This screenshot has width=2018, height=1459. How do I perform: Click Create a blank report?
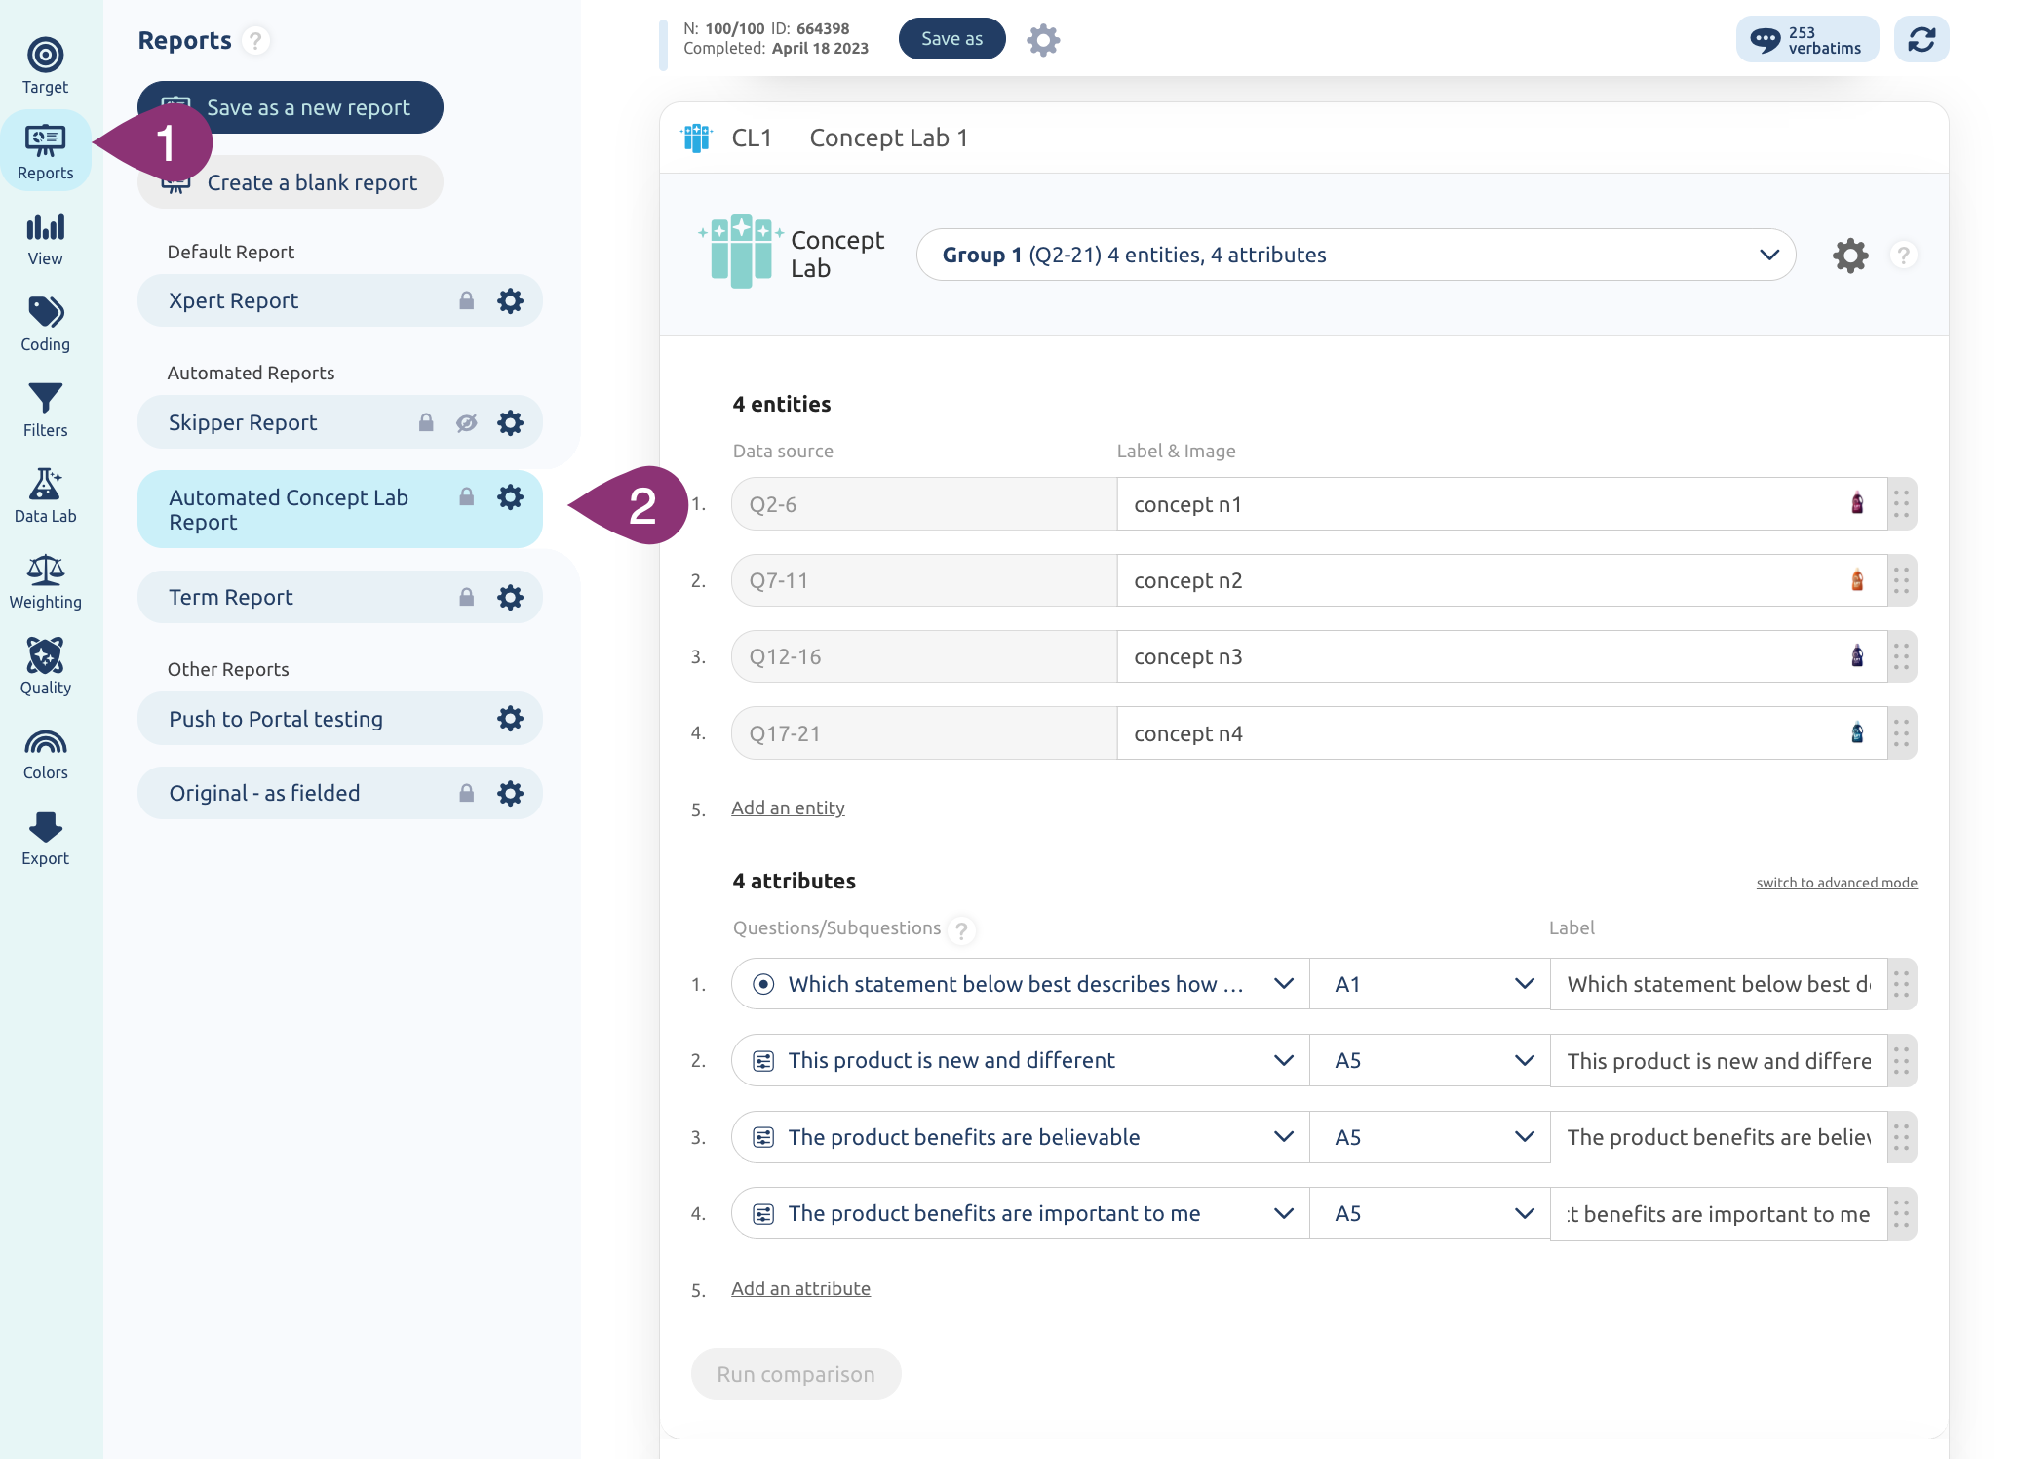tap(291, 182)
